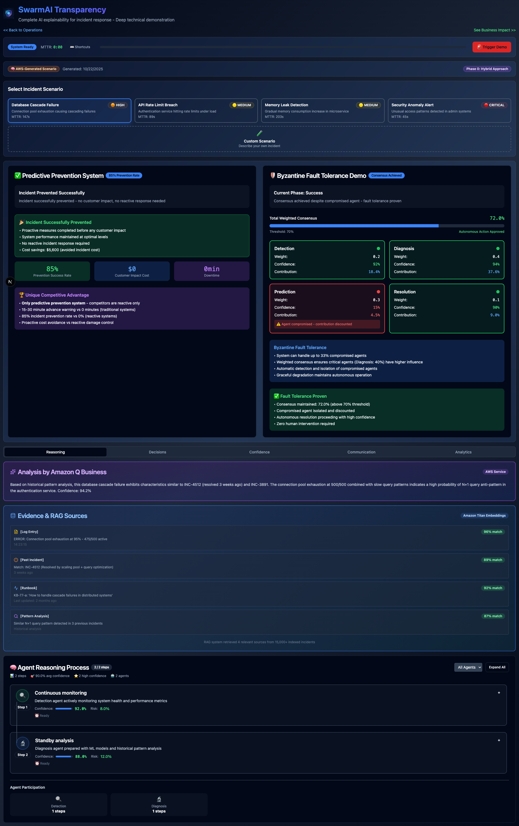
Task: Click the Runbook pulse icon
Action: click(x=16, y=588)
